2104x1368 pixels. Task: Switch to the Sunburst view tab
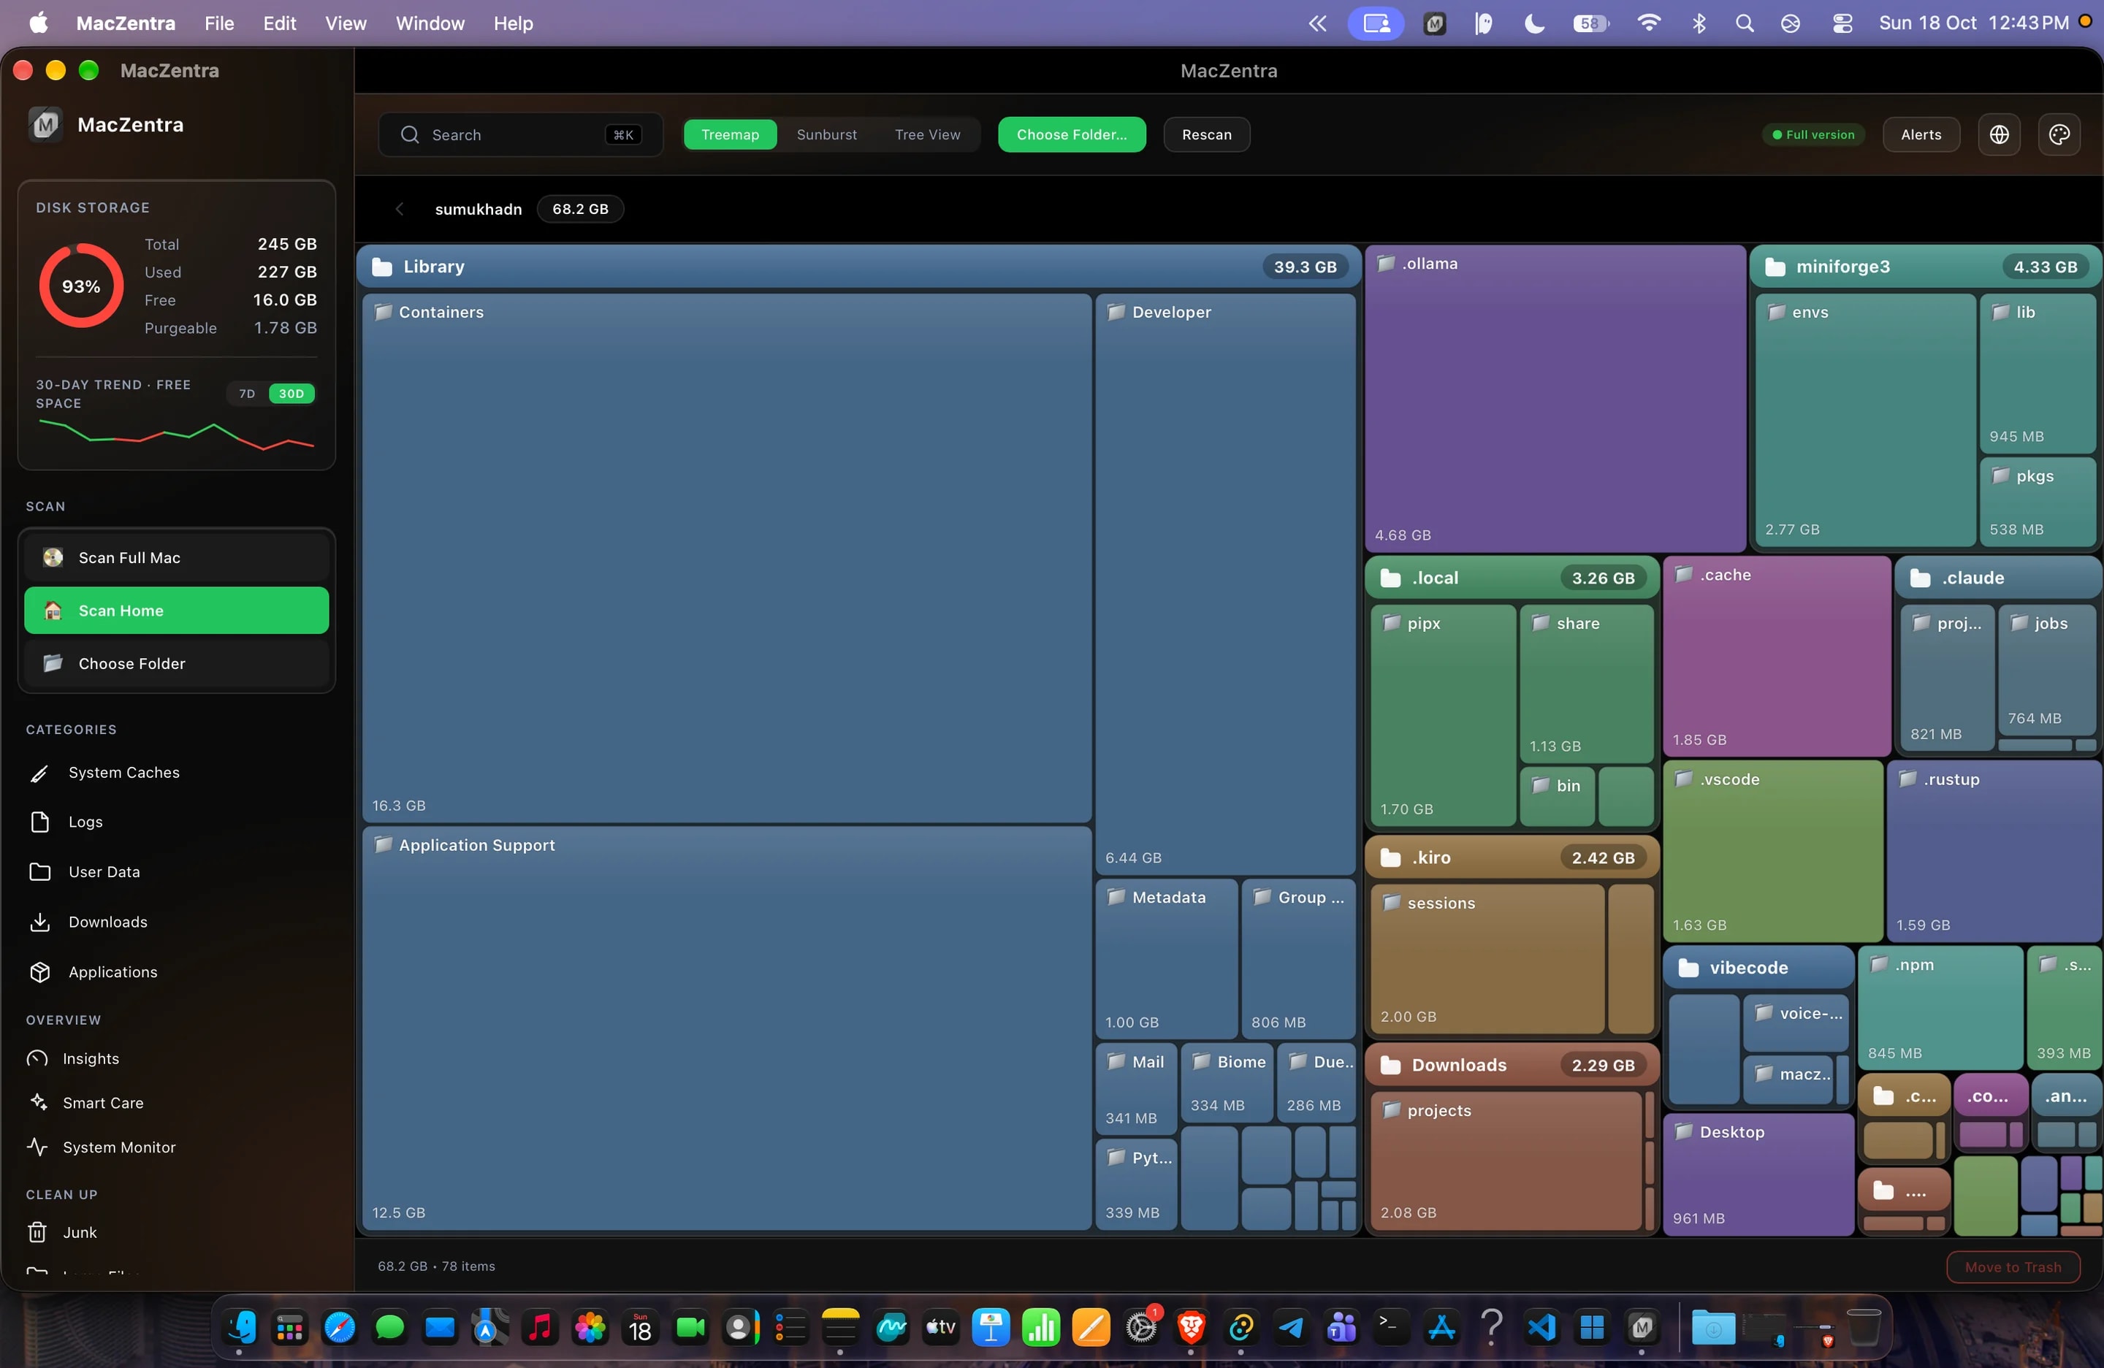click(x=826, y=134)
